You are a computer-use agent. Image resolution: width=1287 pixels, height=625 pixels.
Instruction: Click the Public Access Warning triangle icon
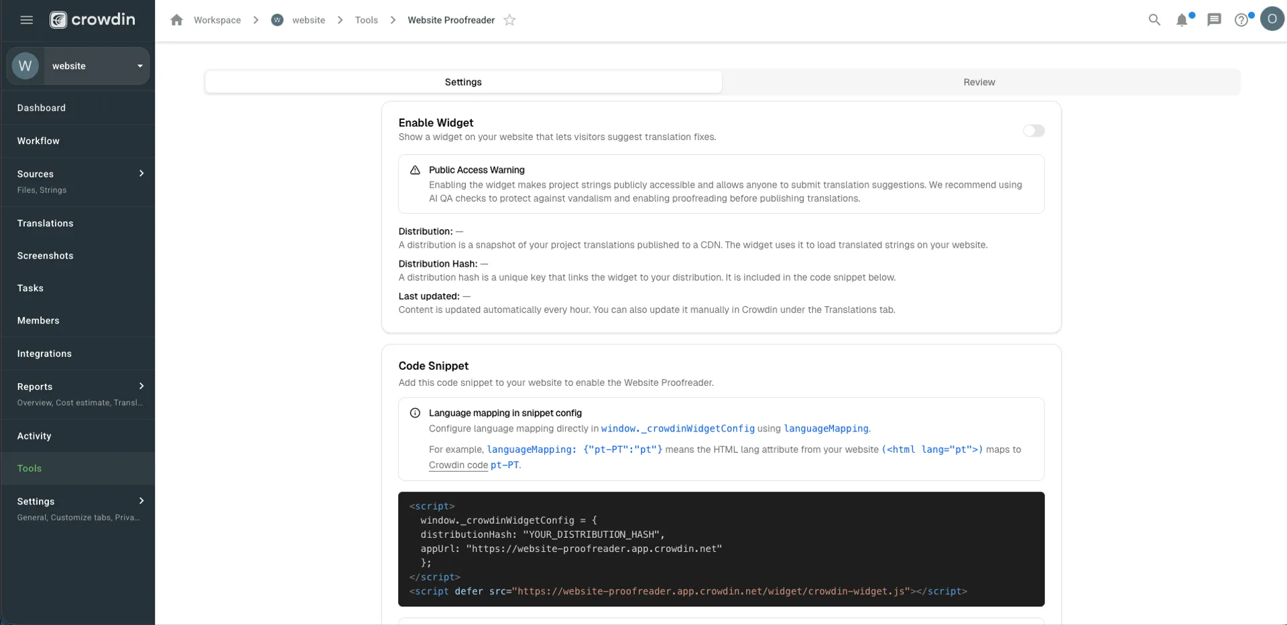click(x=415, y=170)
